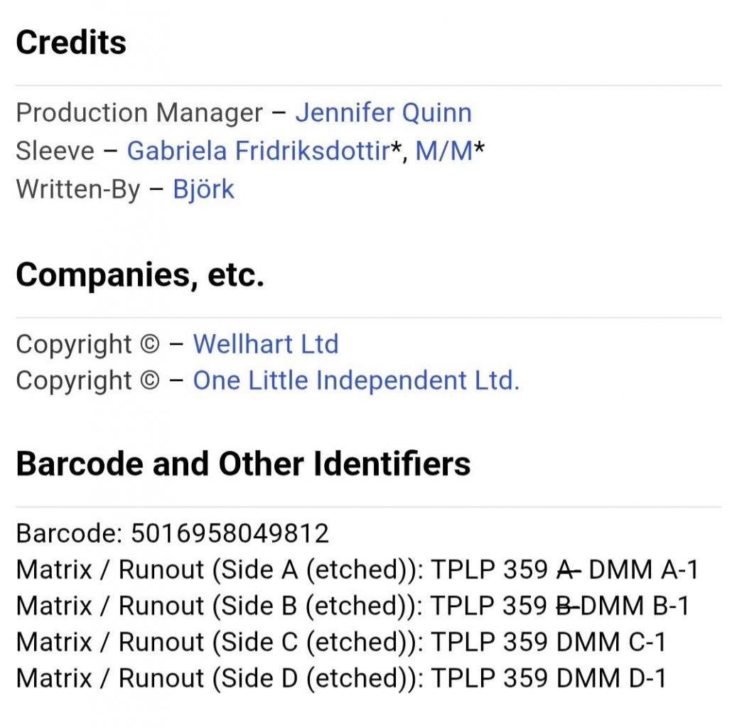The image size is (737, 728).
Task: Open the Björk writer link
Action: [x=203, y=190]
